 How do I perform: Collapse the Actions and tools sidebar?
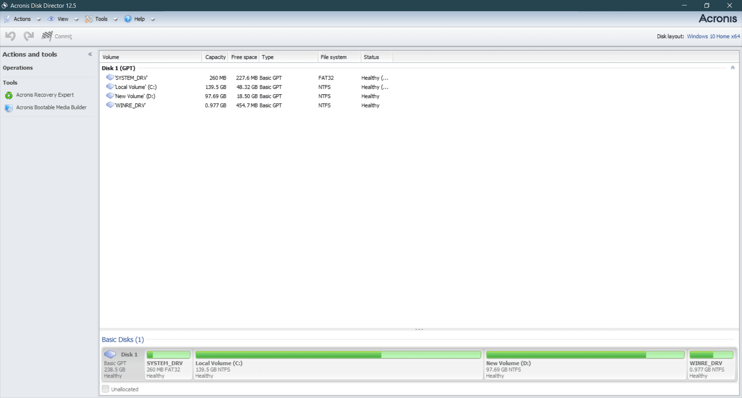tap(90, 54)
